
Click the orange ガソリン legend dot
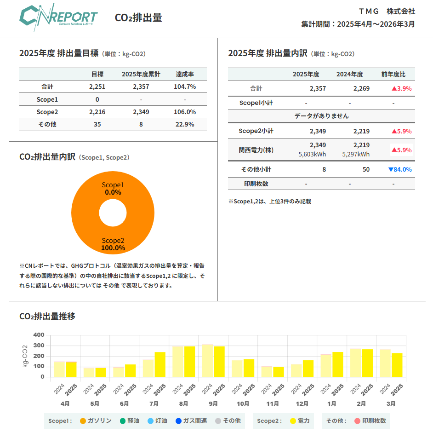[83, 421]
